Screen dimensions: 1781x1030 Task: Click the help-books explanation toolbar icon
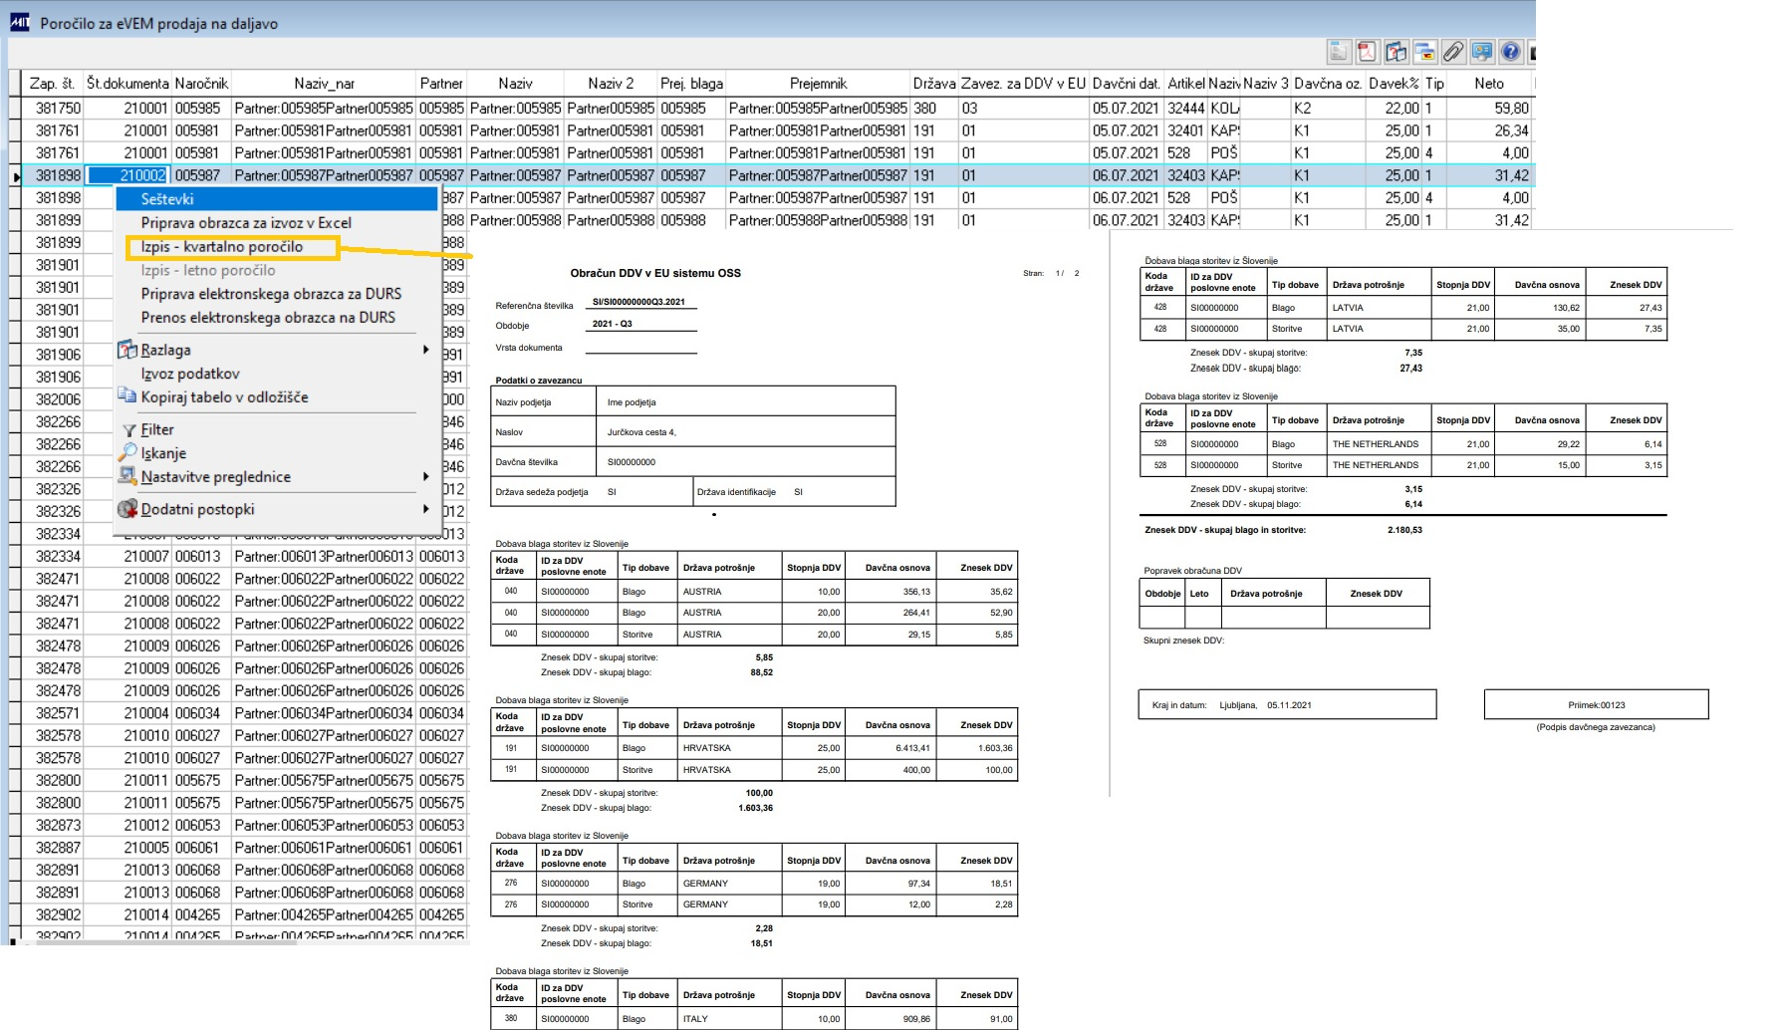[1396, 52]
